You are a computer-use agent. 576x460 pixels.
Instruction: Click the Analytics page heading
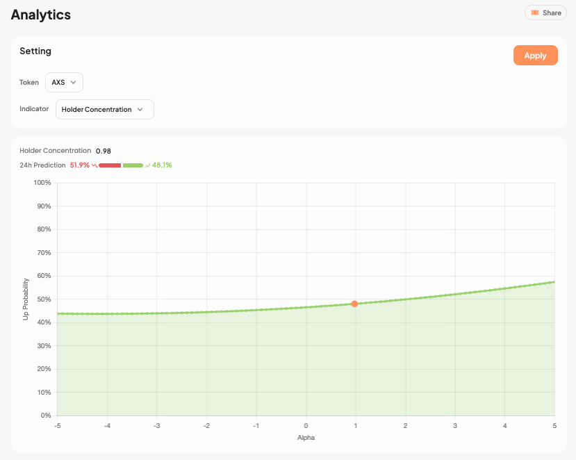(40, 15)
